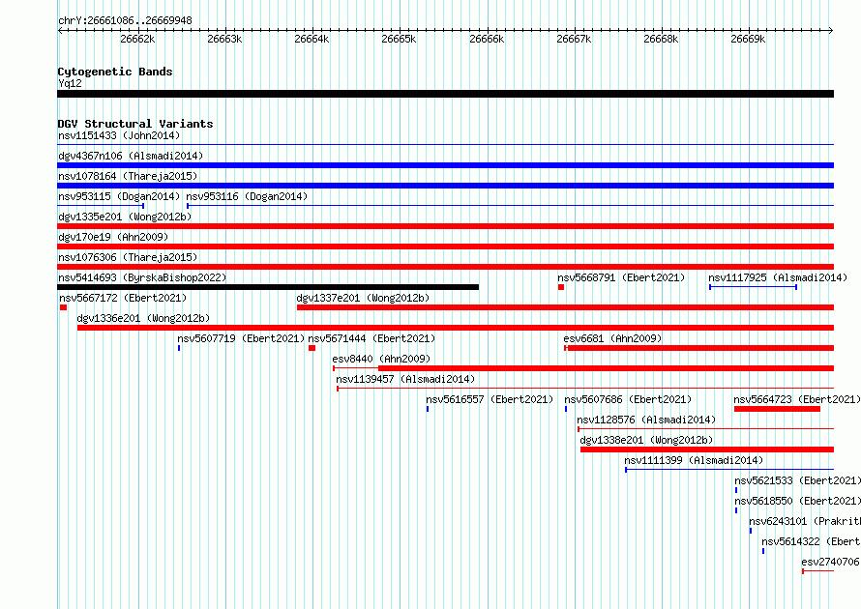Click nsv1128576 (Alsmadi2014) label
Screen dimensions: 861x609
646,420
